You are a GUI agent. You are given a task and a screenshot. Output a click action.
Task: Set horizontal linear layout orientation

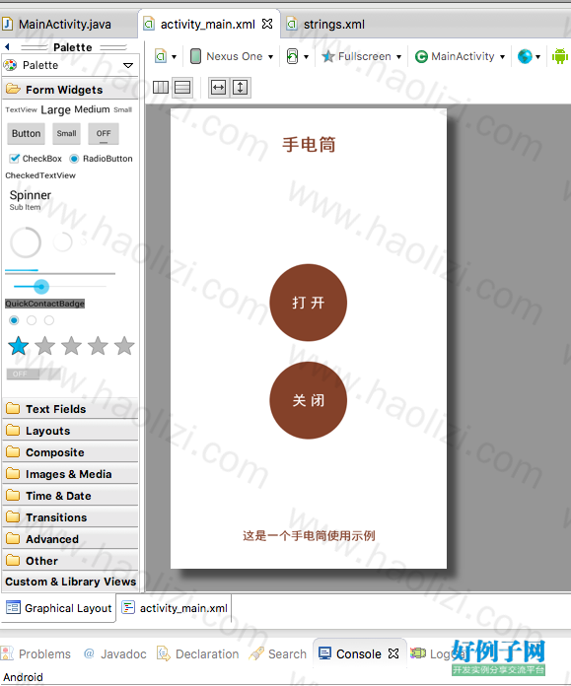tap(161, 88)
